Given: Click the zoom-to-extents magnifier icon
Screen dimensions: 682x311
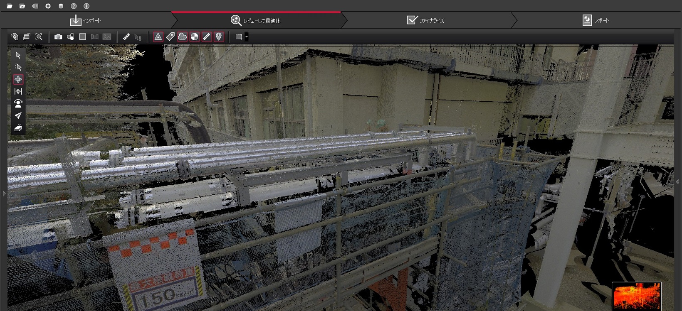Looking at the screenshot, I should coord(39,37).
